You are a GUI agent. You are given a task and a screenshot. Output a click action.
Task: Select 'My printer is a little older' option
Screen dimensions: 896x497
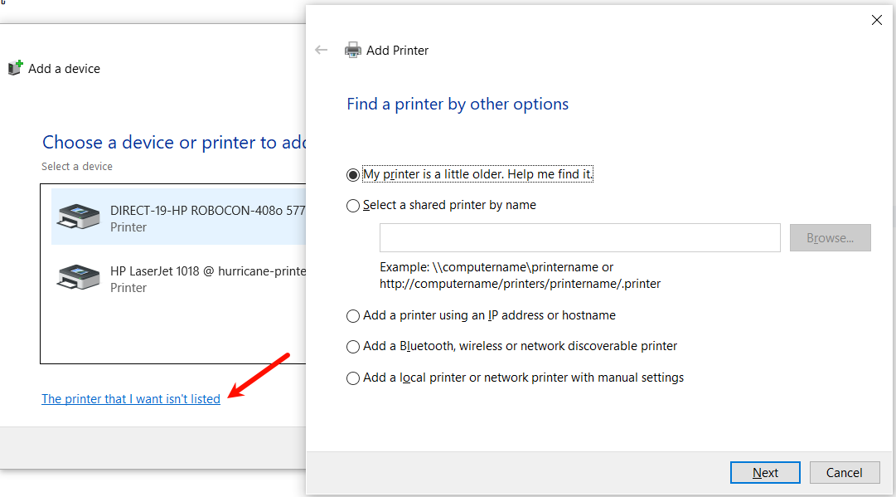(353, 175)
